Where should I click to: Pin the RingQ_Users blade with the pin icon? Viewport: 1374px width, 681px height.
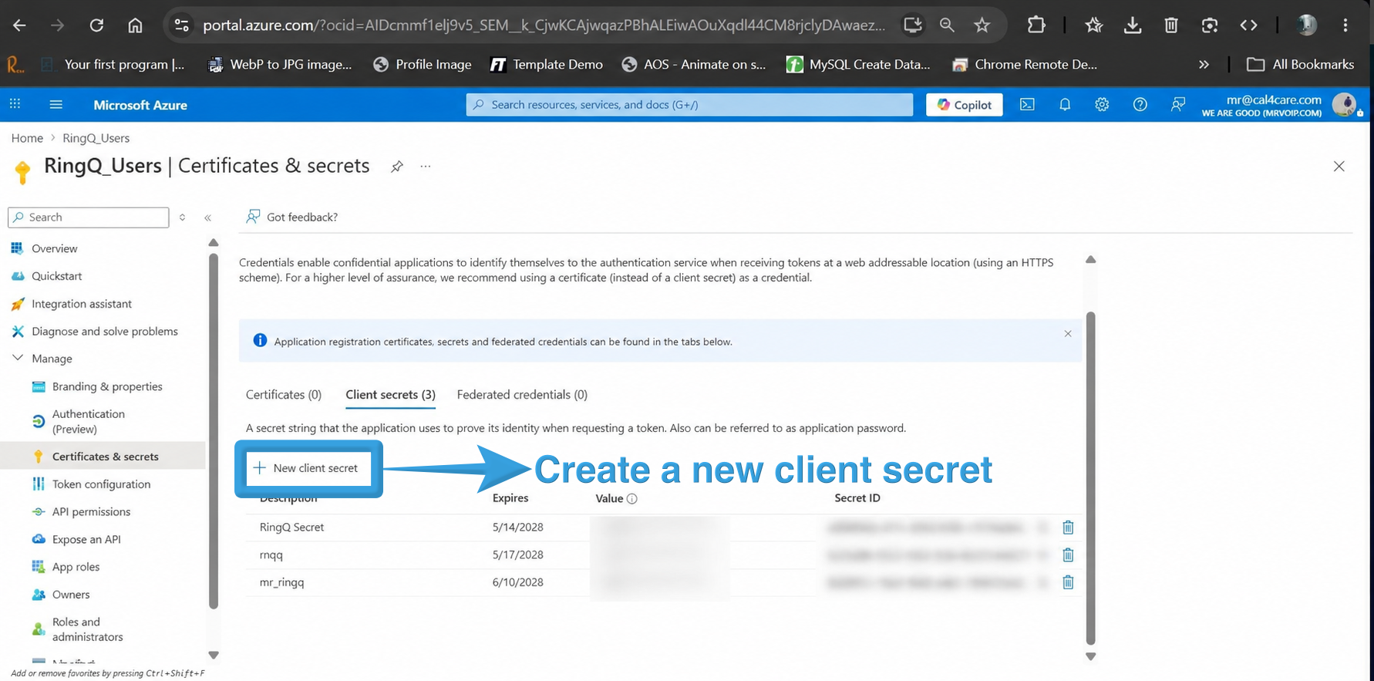[396, 166]
